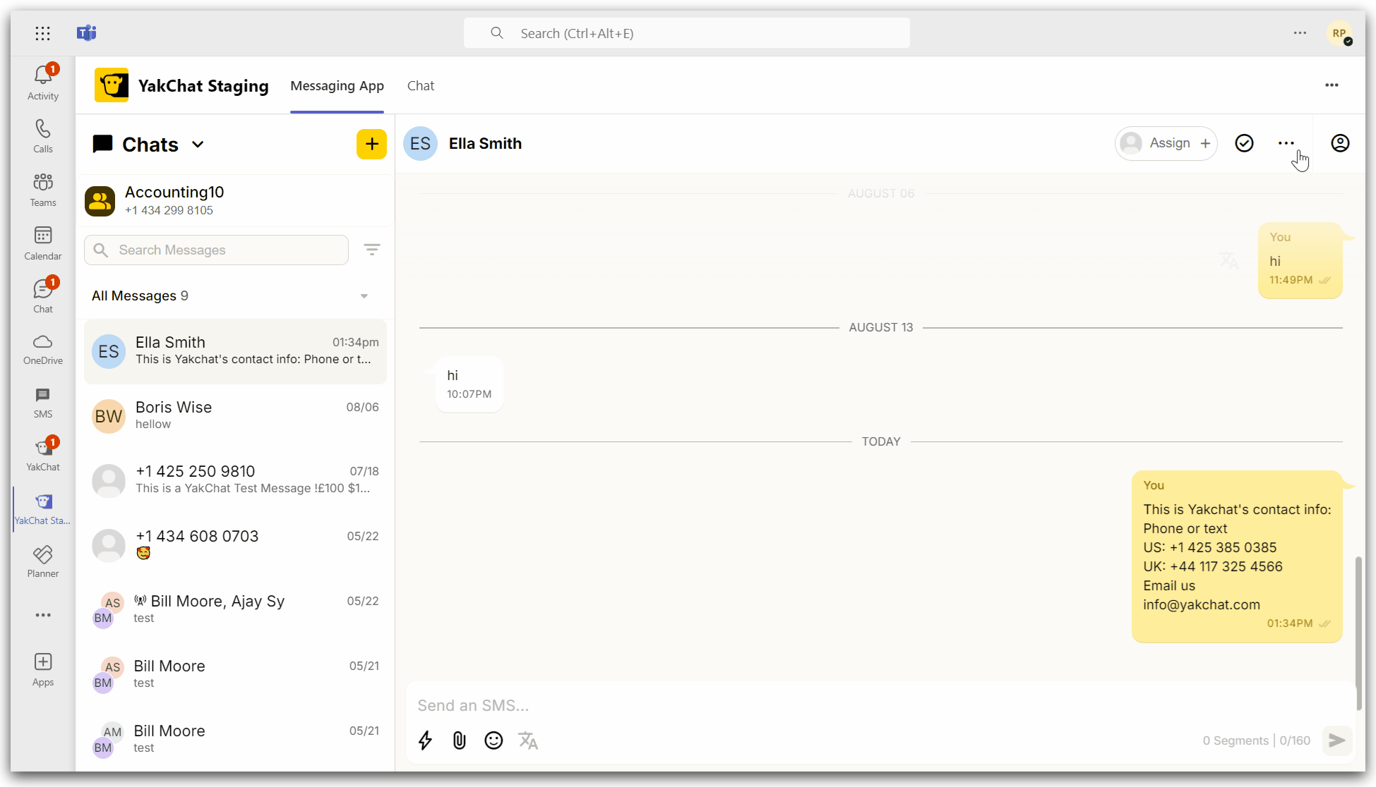Click the conversation vertical scrollbar
1376x787 pixels.
(1358, 633)
